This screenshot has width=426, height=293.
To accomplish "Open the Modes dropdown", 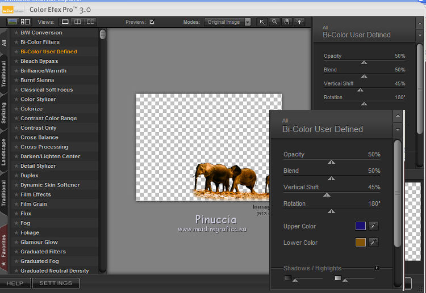I will (247, 22).
